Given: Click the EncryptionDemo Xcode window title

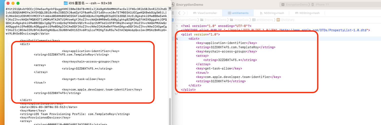Looking at the screenshot, I should [189, 4].
